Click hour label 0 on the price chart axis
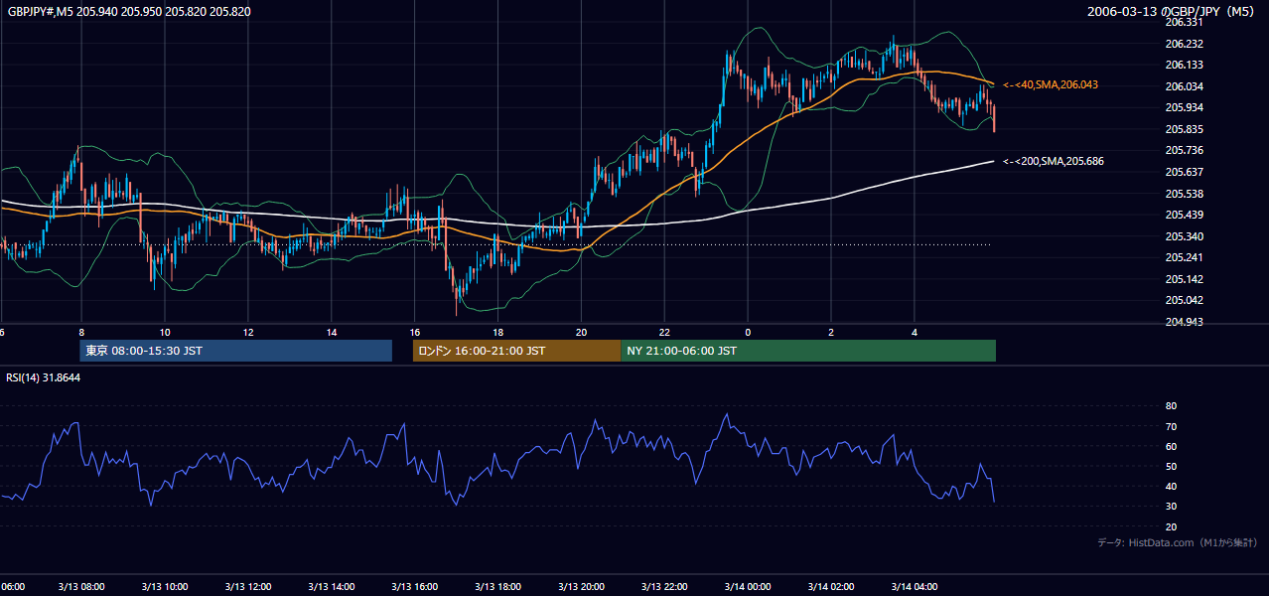Image resolution: width=1269 pixels, height=596 pixels. tap(748, 332)
